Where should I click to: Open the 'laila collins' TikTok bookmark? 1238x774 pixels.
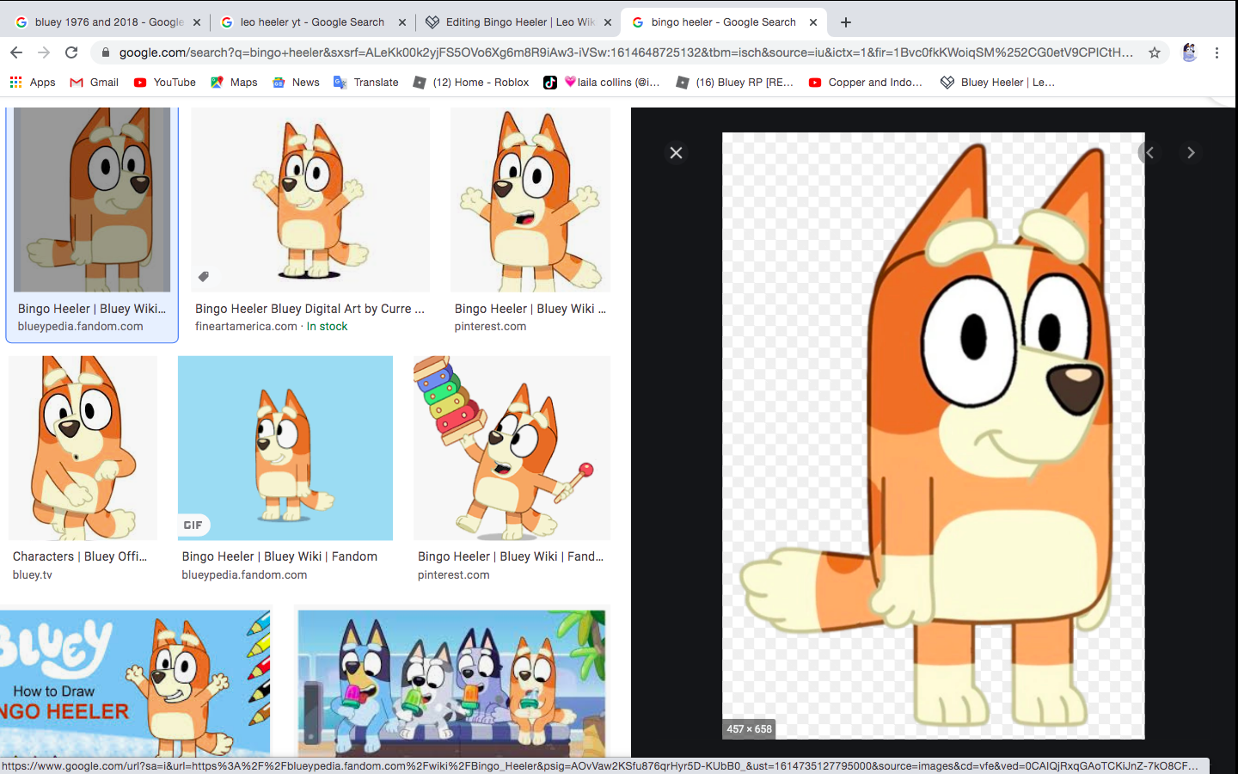tap(602, 83)
